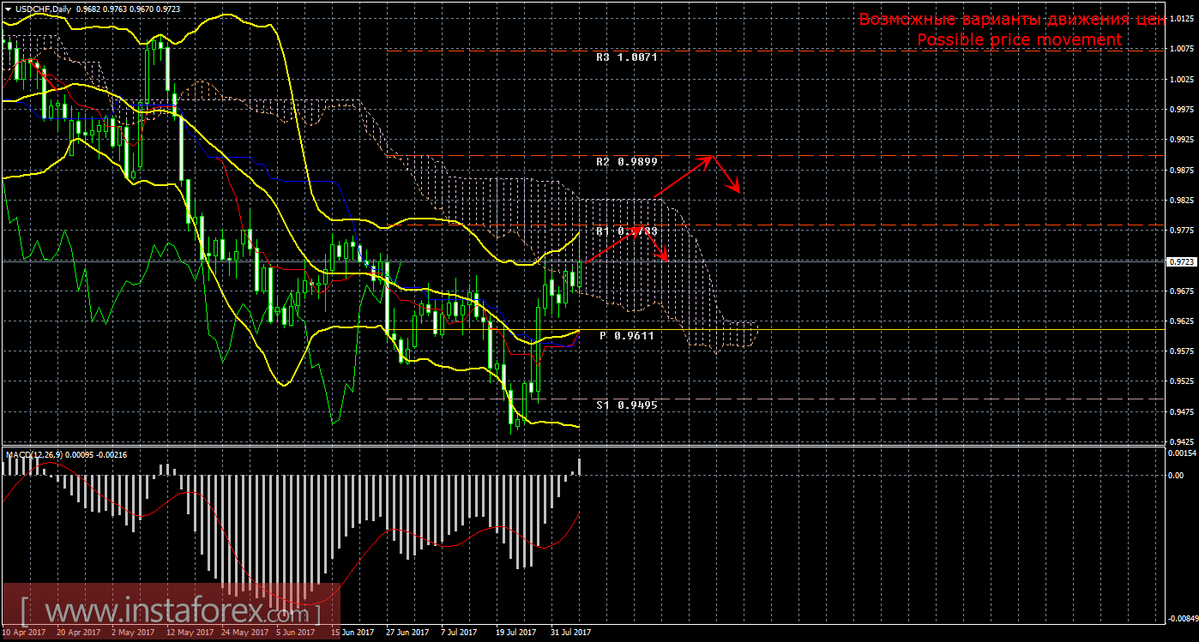Click the R2 0.9899 resistance label
This screenshot has height=642, width=1199.
626,161
